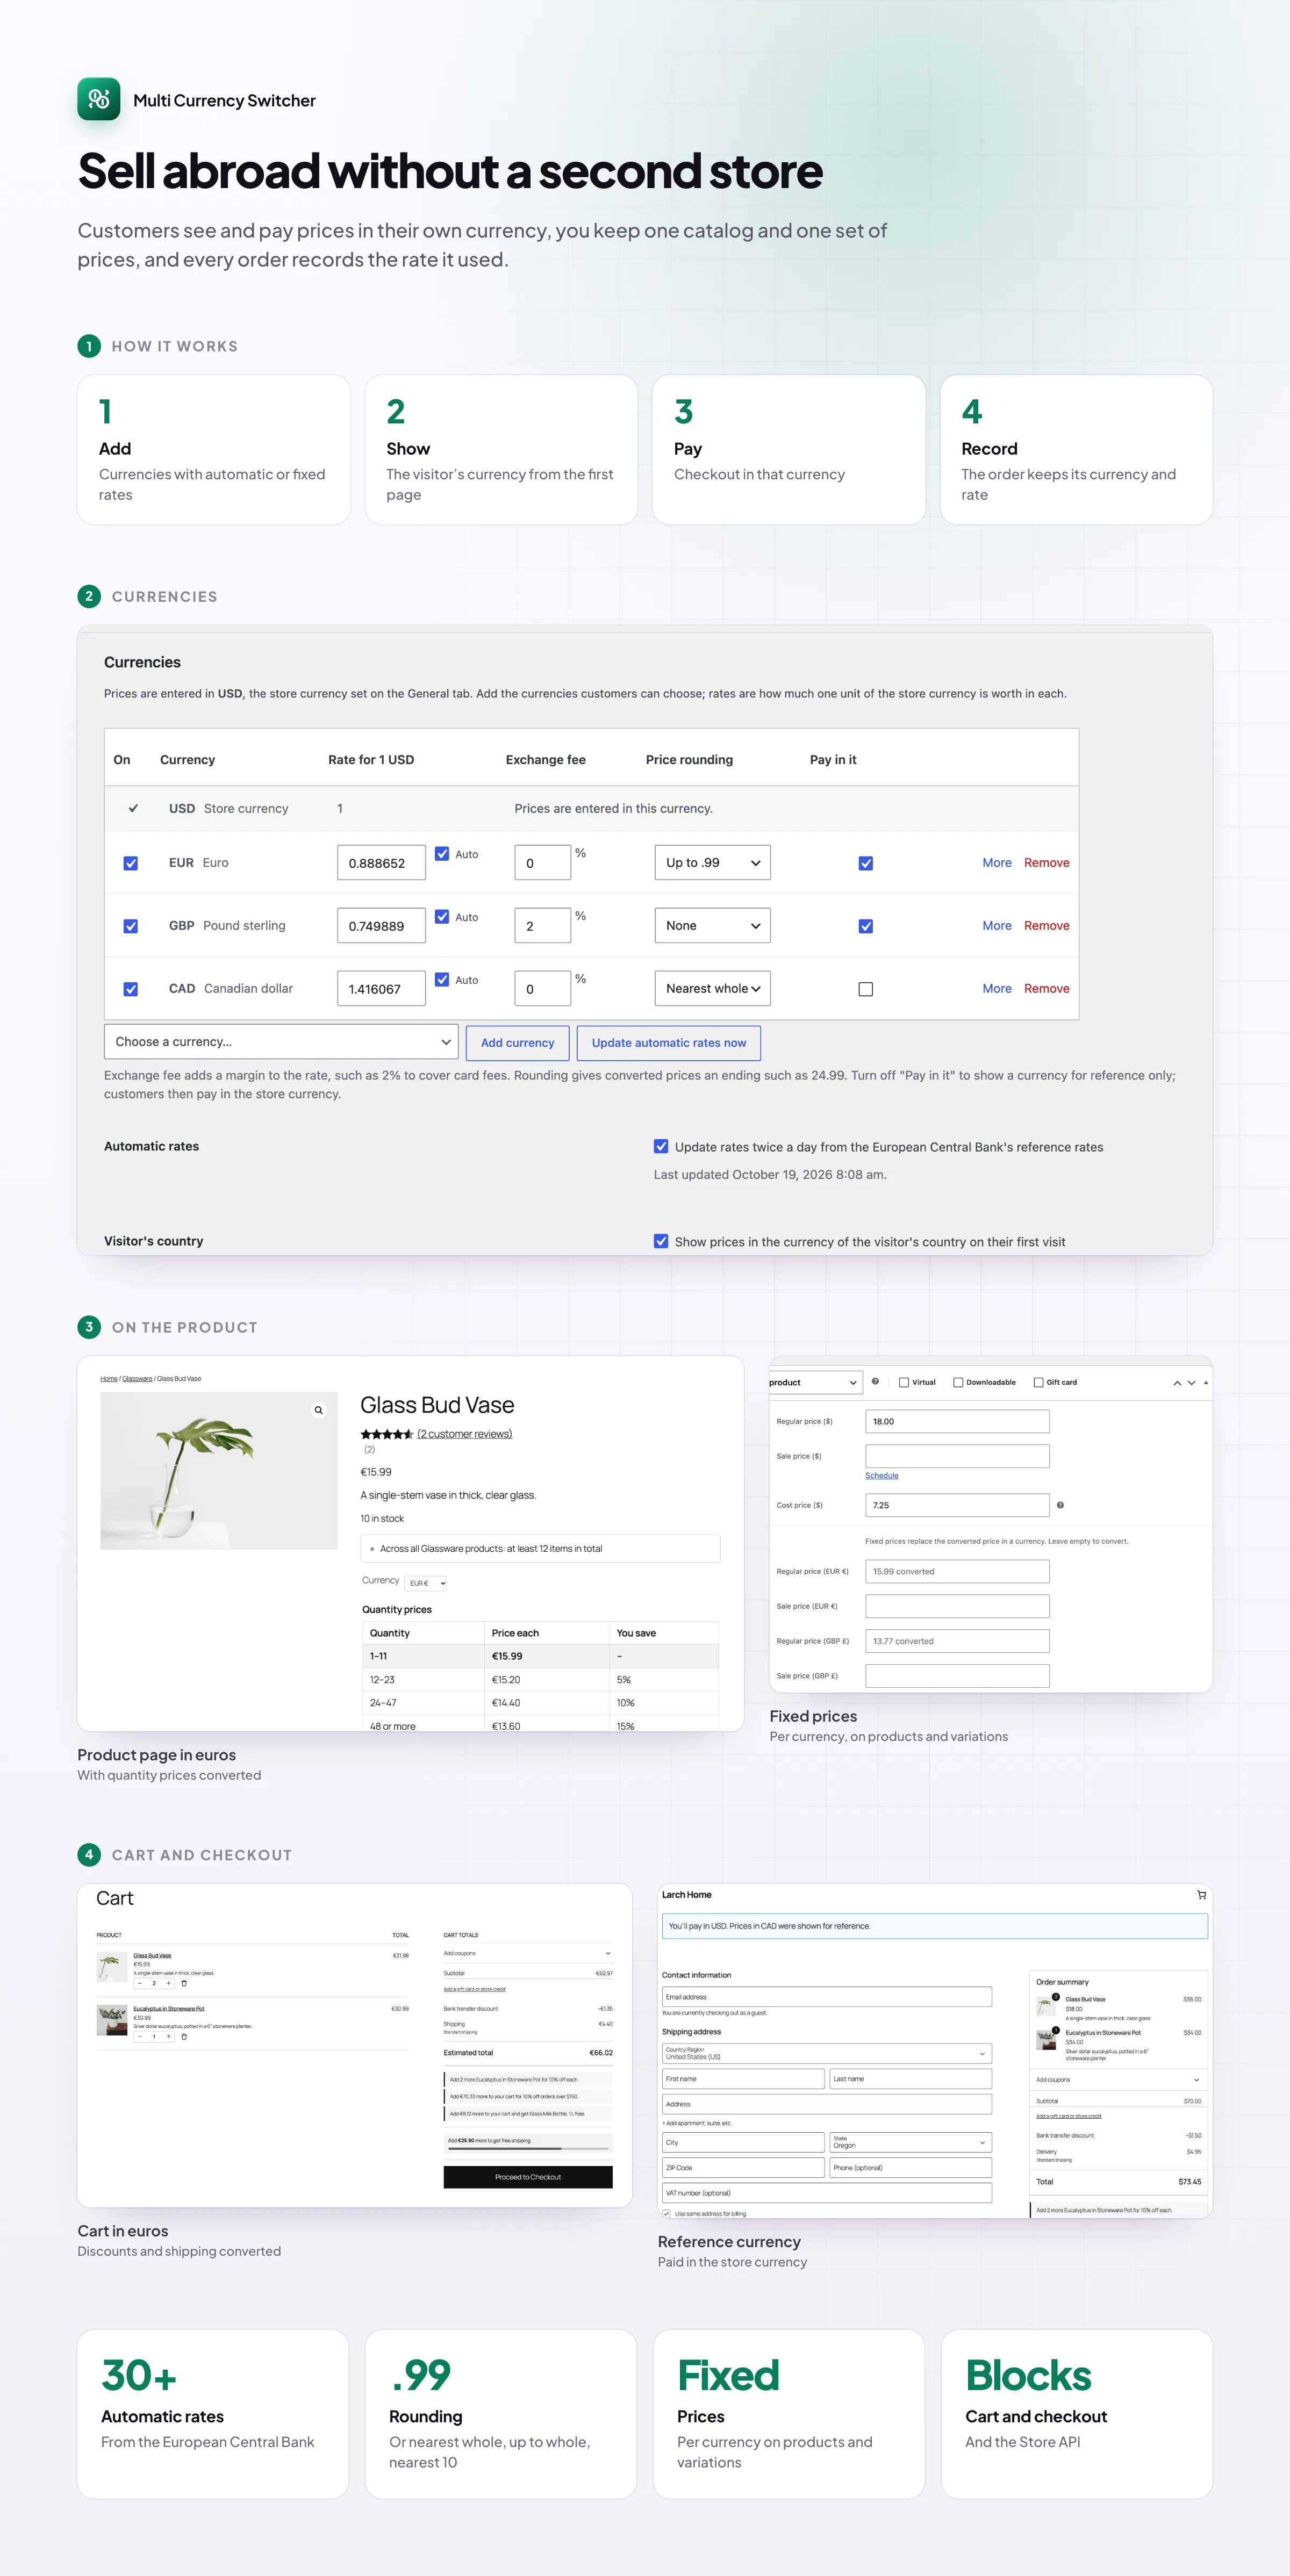Screen dimensions: 1290x2576
Task: Click the help icon beside Cost price field
Action: point(1060,1505)
